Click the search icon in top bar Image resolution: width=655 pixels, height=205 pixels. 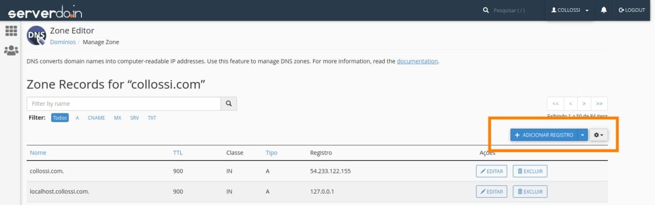[486, 10]
